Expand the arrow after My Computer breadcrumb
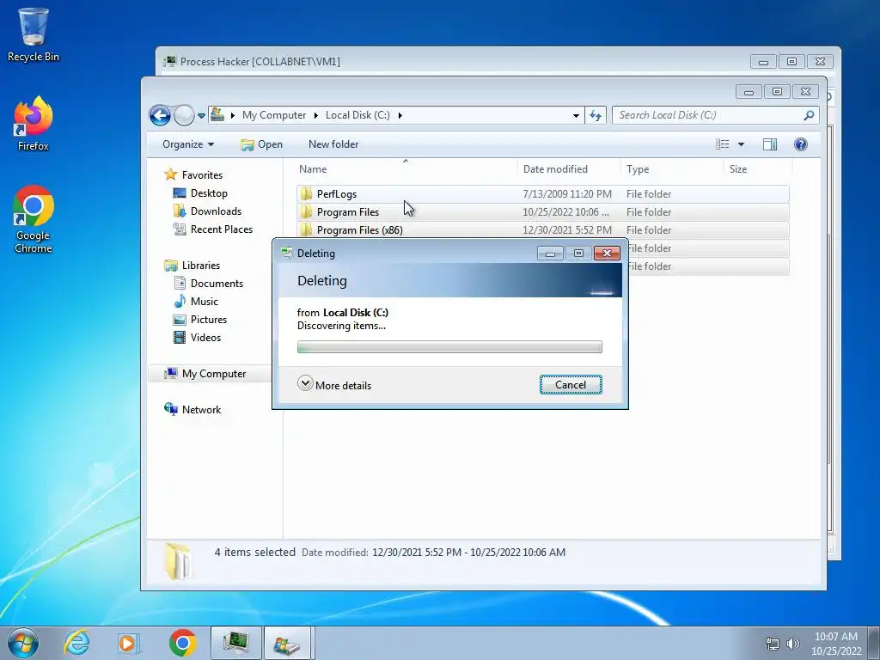Image resolution: width=880 pixels, height=660 pixels. point(315,115)
